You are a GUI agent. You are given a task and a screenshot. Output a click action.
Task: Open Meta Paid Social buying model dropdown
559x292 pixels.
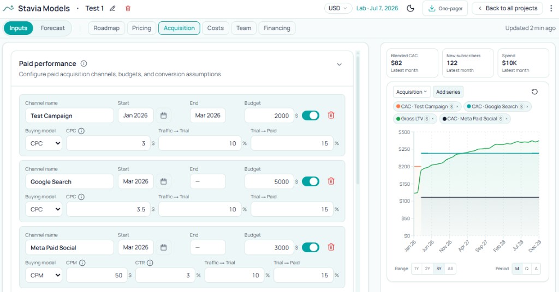tap(44, 275)
